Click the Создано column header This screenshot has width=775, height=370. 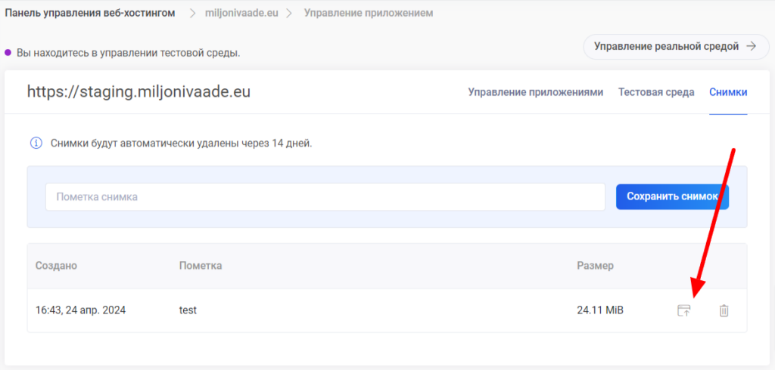[x=56, y=266]
